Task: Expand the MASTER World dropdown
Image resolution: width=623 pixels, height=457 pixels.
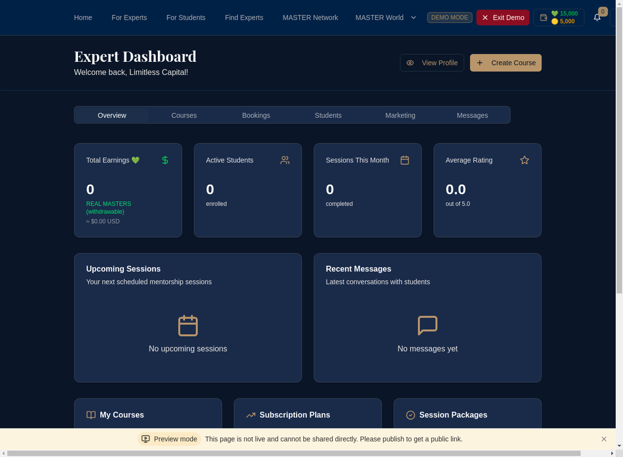Action: pos(385,17)
